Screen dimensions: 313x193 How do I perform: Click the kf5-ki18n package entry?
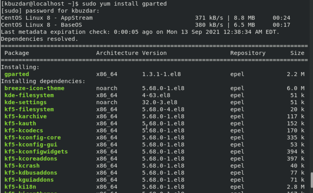[x=20, y=187]
